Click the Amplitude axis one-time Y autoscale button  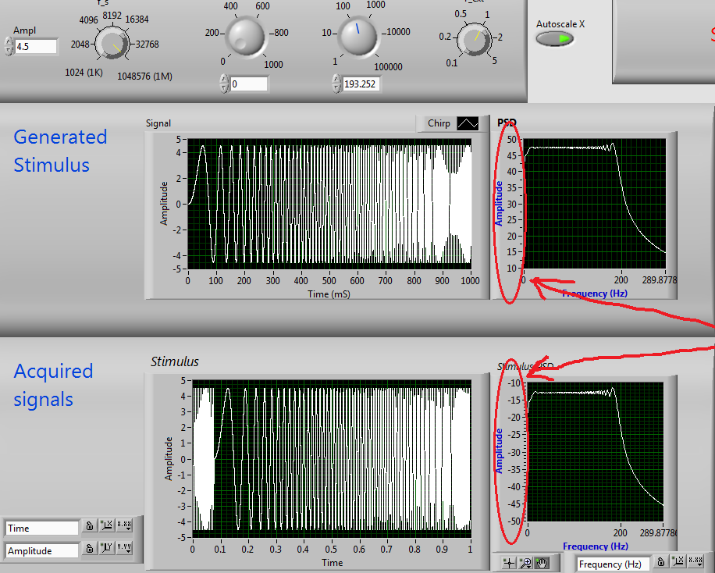tap(107, 548)
